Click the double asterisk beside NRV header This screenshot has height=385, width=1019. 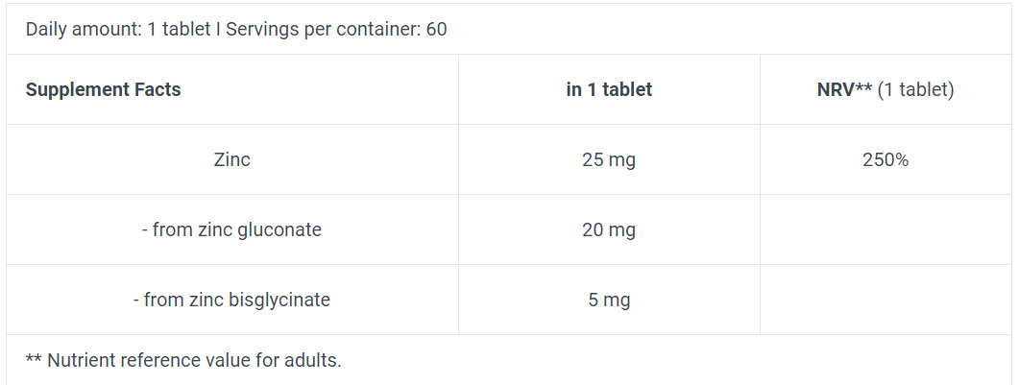coord(863,87)
